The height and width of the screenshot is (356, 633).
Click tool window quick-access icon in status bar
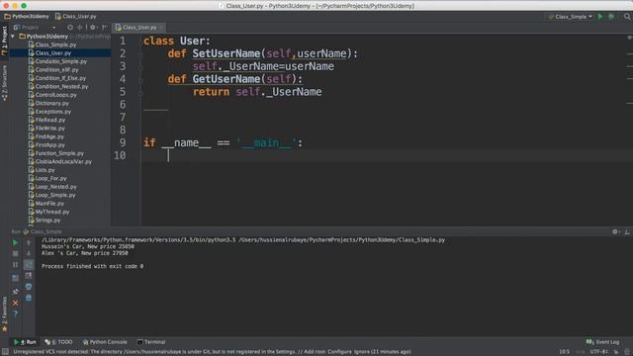click(x=5, y=352)
